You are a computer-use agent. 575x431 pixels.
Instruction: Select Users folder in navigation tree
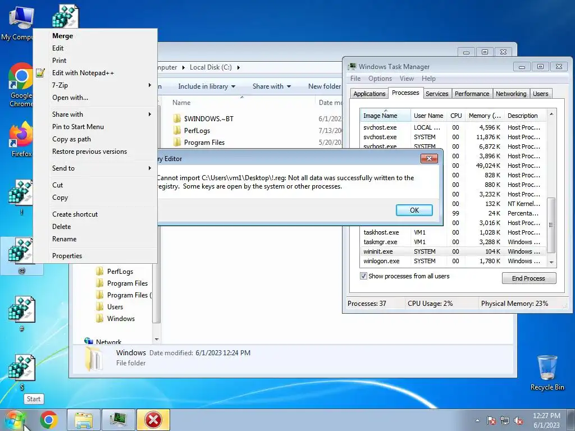pyautogui.click(x=115, y=307)
